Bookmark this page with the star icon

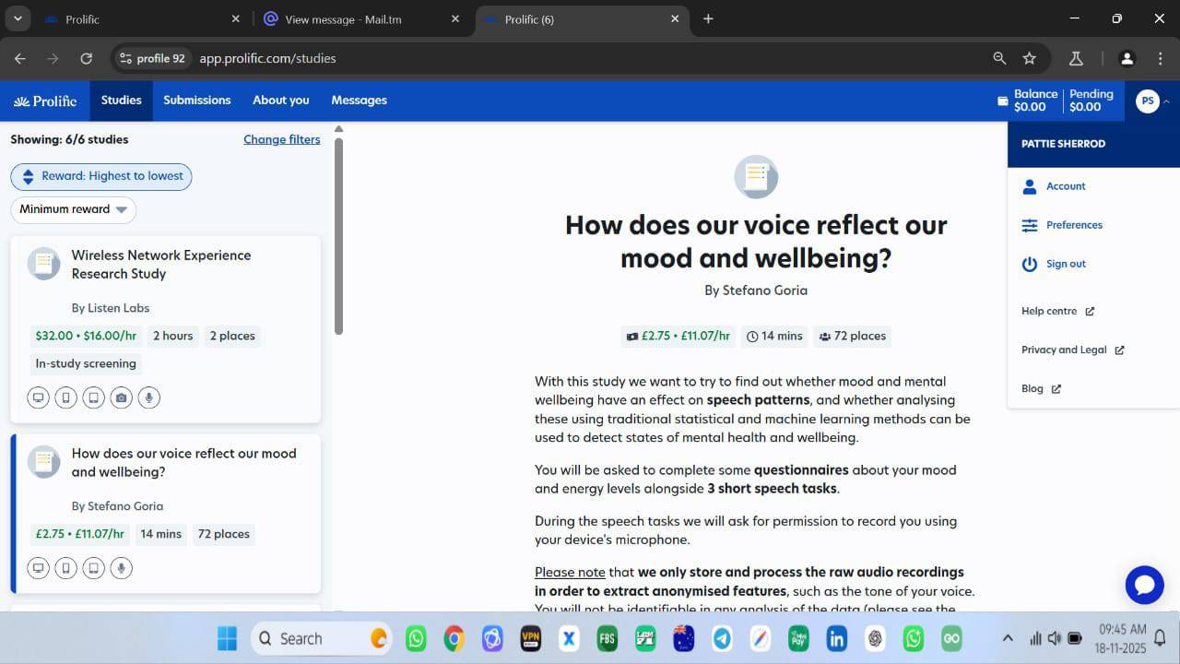coord(1030,58)
